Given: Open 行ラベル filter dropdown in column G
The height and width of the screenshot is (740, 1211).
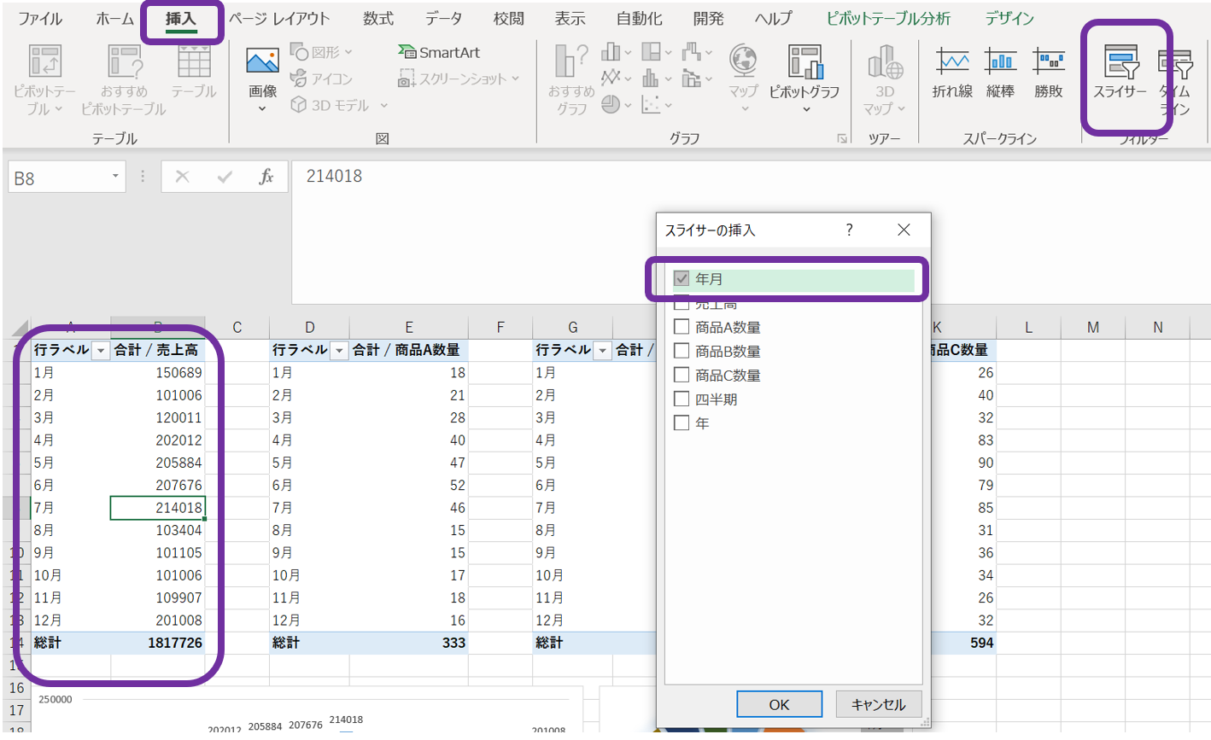Looking at the screenshot, I should click(603, 351).
